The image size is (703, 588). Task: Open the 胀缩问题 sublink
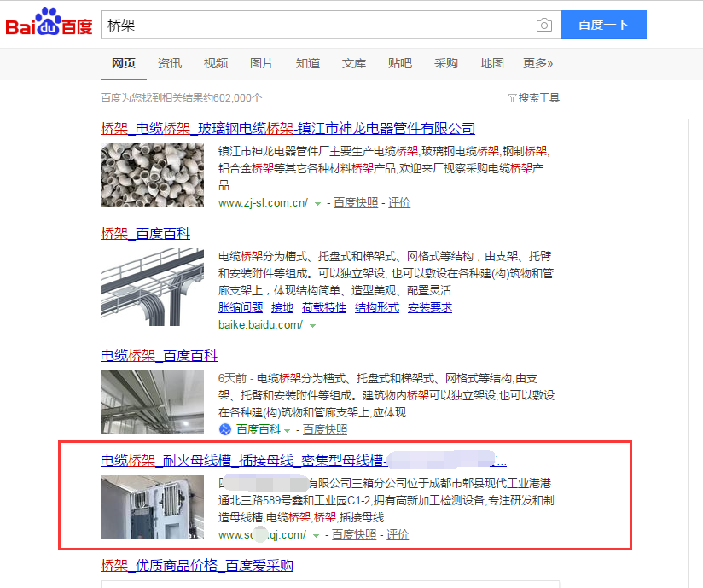(x=241, y=308)
